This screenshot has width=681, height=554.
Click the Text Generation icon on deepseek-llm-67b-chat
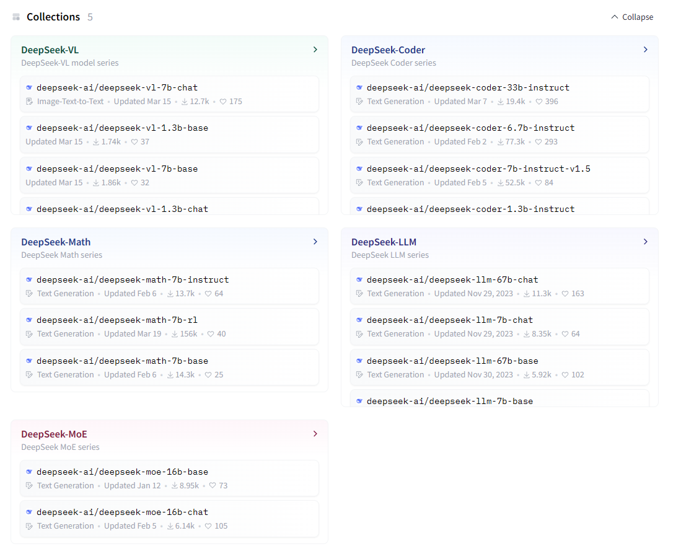coord(359,294)
